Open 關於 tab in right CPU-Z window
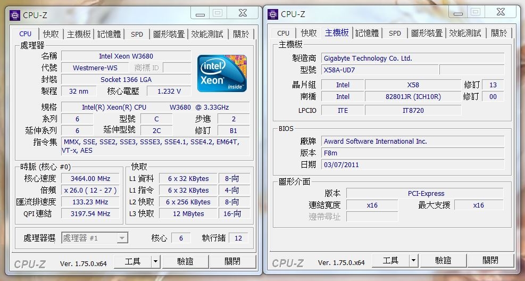This screenshot has width=525, height=281. coord(499,33)
